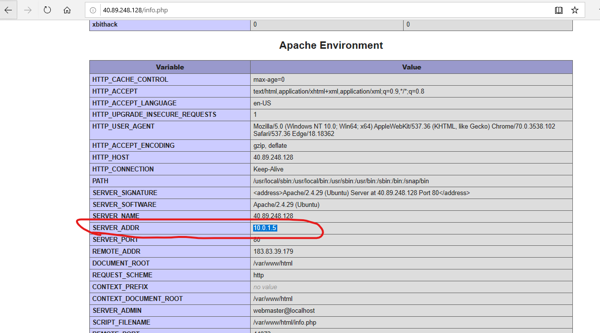Select the SERVER_SOFTWARE variable name

[x=124, y=204]
